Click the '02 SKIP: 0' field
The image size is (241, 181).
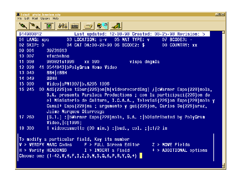pyautogui.click(x=32, y=45)
